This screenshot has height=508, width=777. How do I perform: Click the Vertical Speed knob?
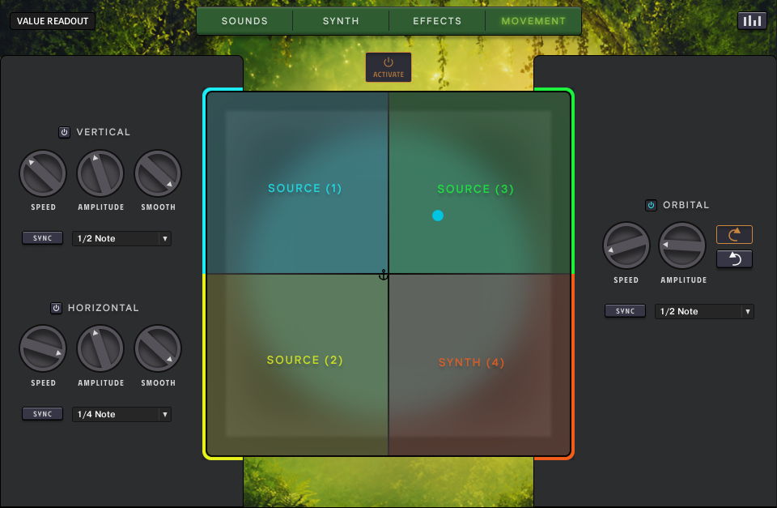[43, 173]
